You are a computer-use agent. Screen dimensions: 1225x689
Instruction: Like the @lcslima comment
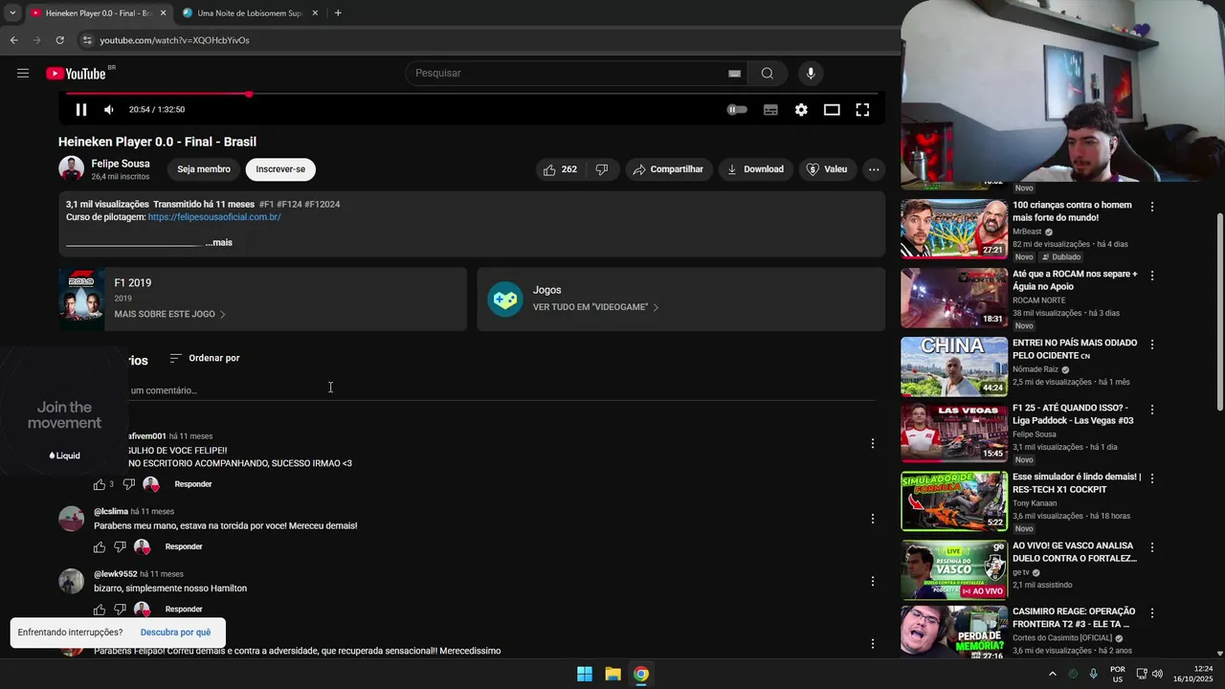(100, 547)
